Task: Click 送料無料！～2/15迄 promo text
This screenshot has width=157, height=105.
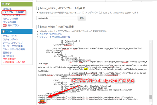Action: (14, 62)
